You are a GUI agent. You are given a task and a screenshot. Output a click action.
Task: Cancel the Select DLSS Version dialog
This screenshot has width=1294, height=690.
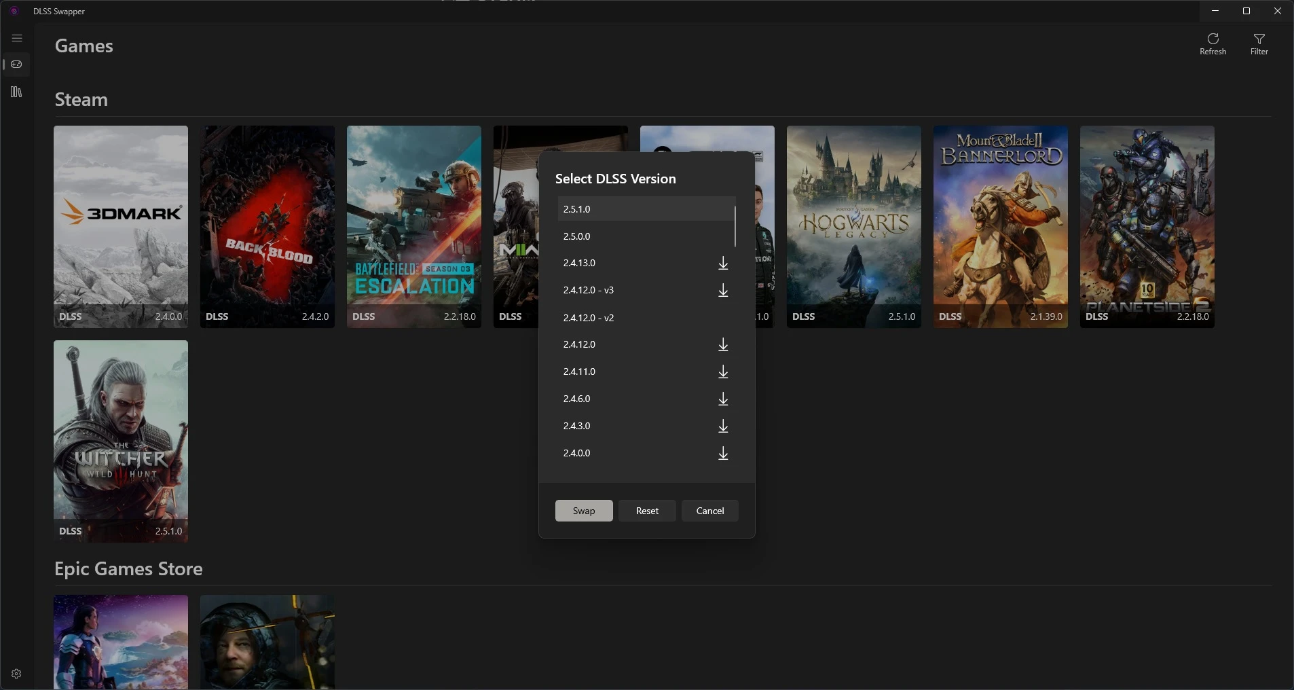click(x=709, y=511)
